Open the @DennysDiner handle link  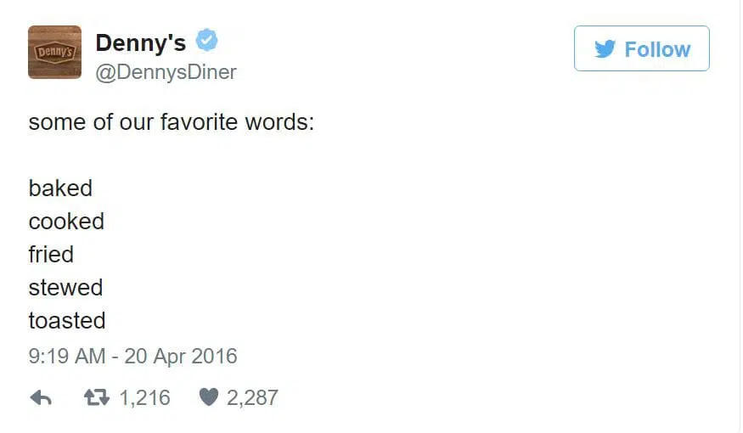pos(166,72)
